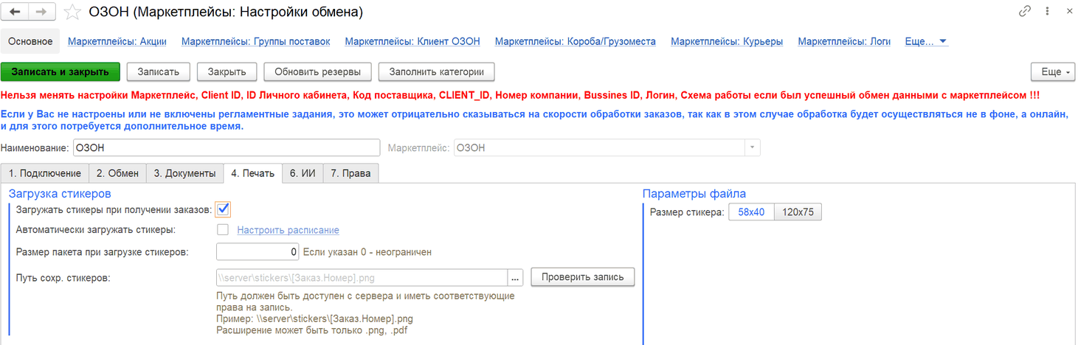Click the Если указан 0 - неограничен hint
This screenshot has height=345, width=1078.
pos(367,252)
